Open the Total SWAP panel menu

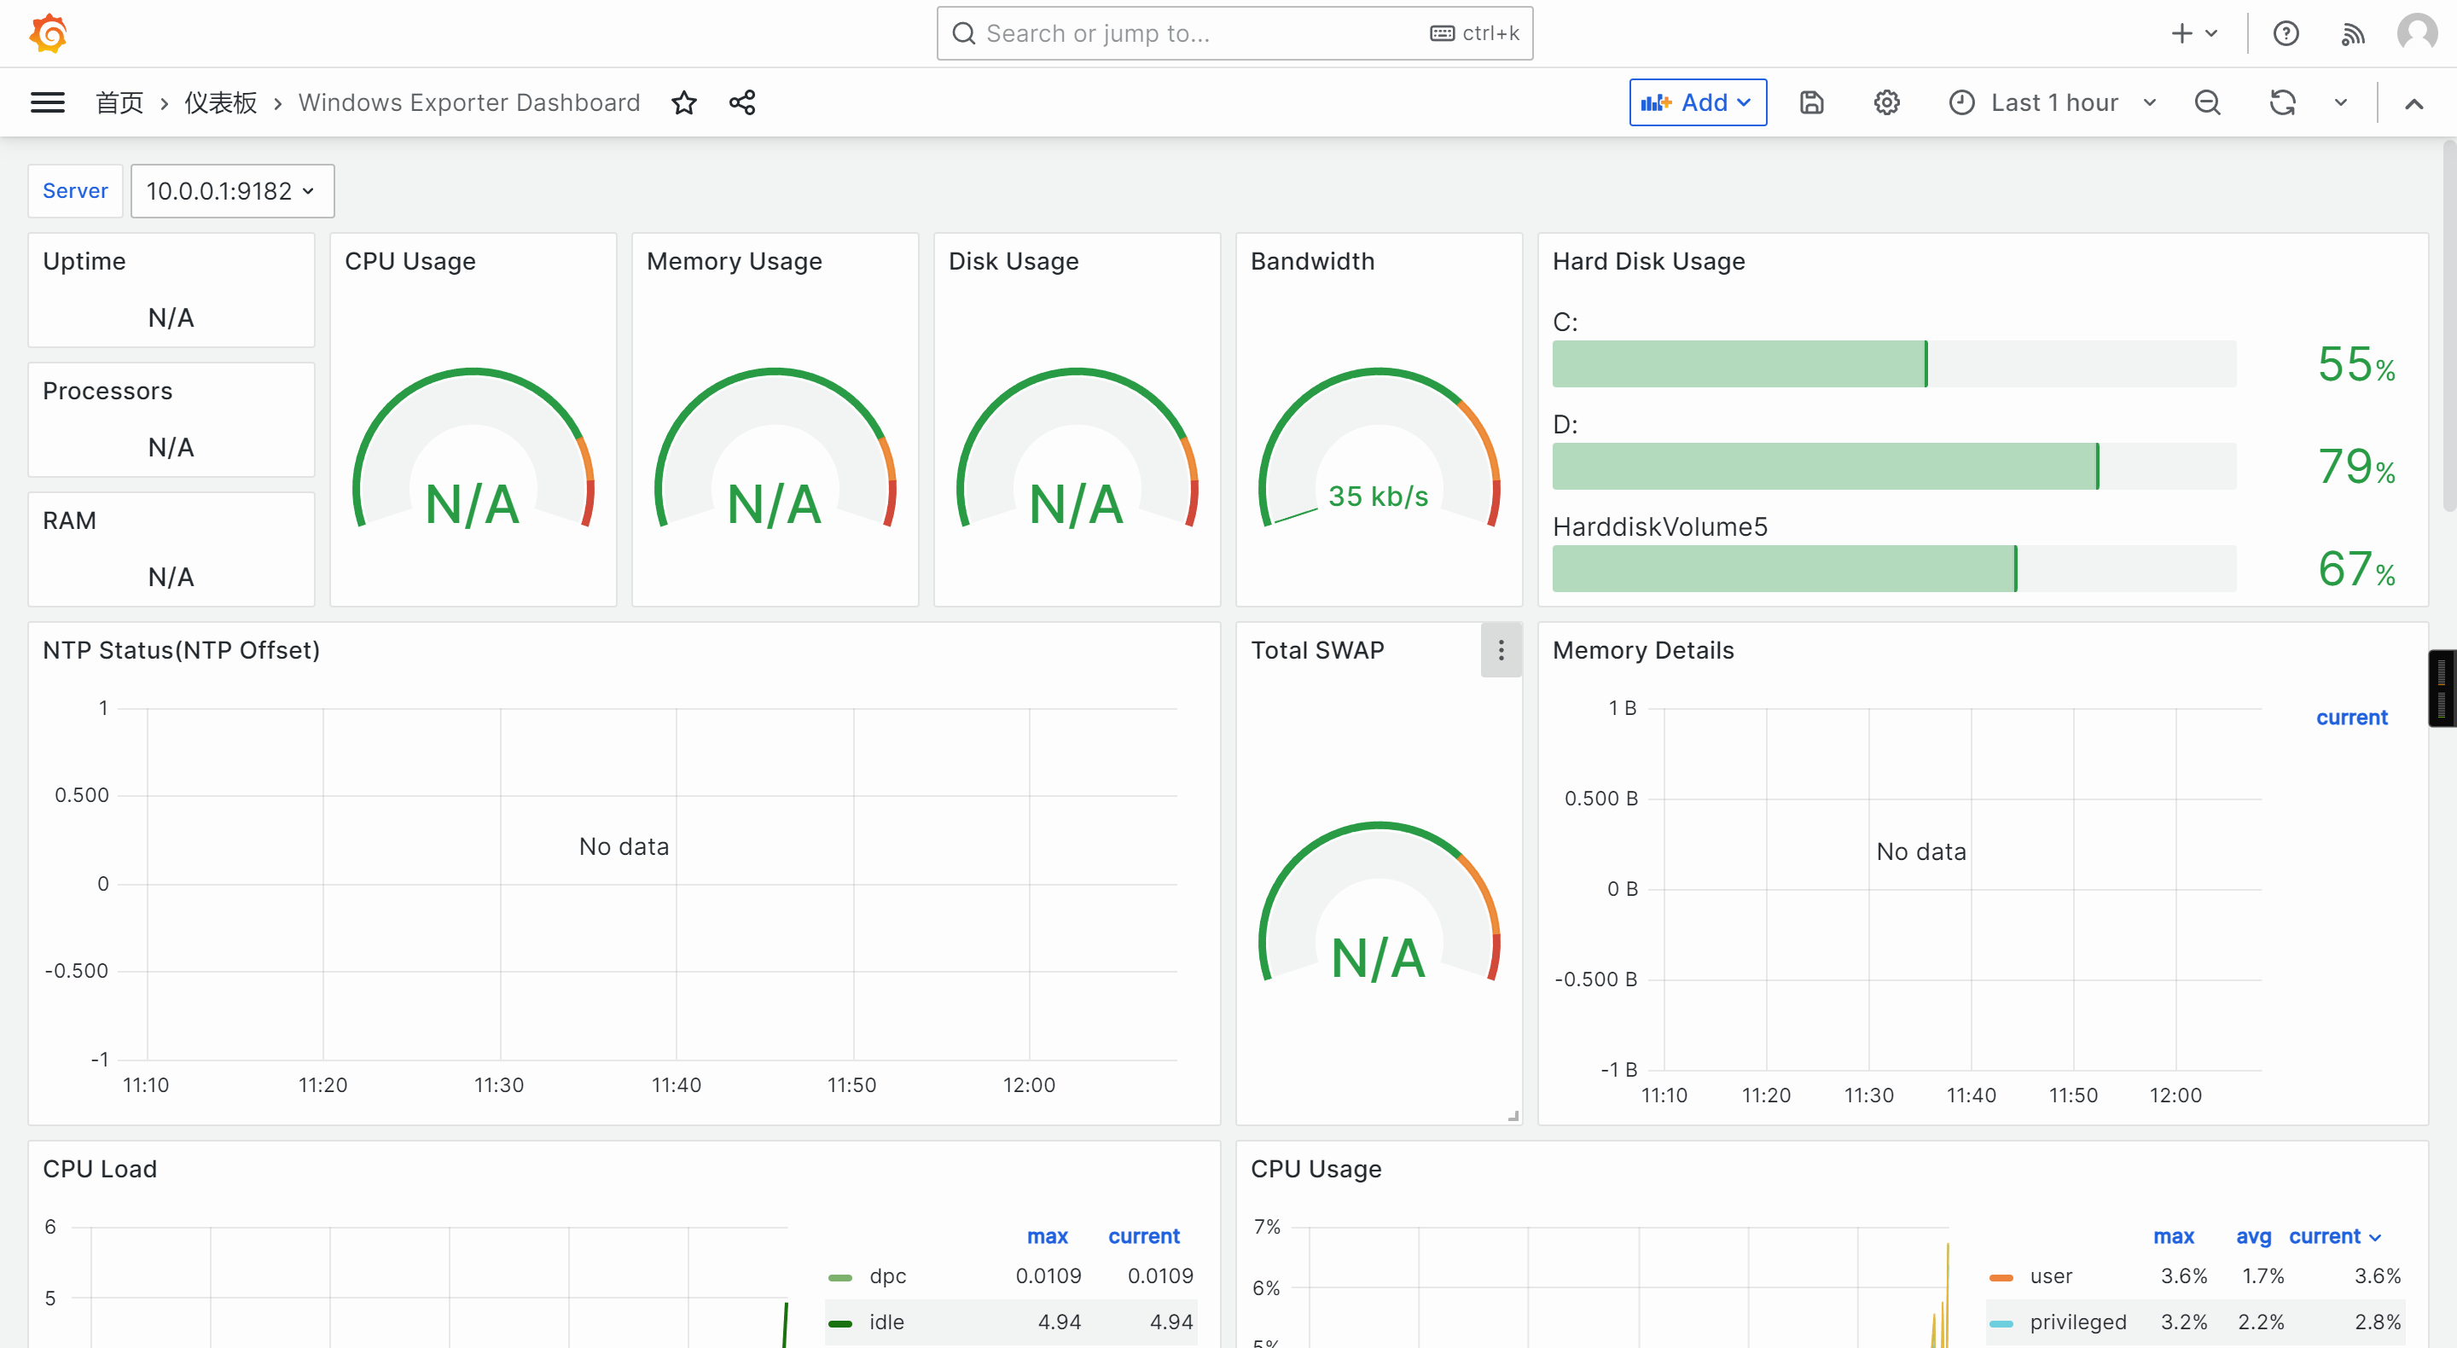(x=1501, y=649)
